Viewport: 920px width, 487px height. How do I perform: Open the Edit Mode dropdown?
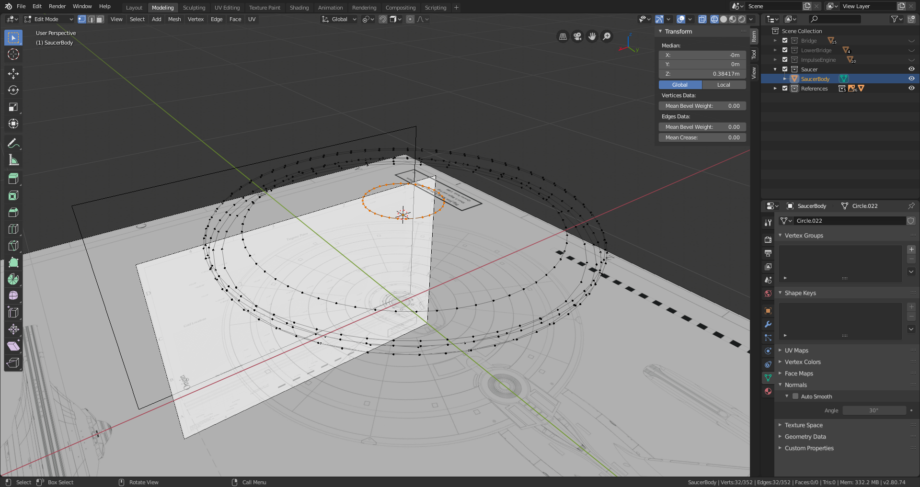tap(49, 19)
